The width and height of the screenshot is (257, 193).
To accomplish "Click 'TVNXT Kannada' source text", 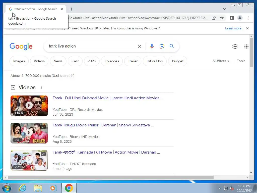I will (83, 164).
